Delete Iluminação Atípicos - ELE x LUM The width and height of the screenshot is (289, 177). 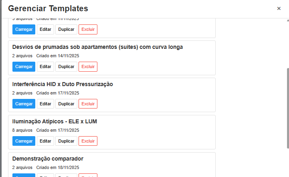[88, 141]
